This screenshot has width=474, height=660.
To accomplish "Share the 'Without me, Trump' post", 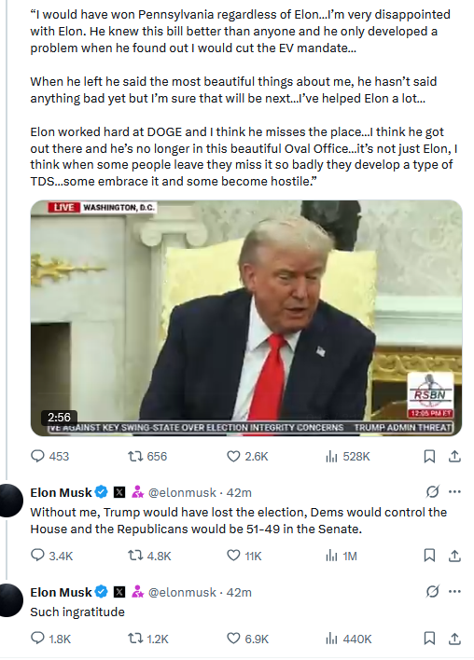I will coord(454,556).
